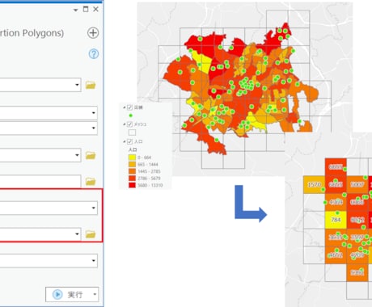The width and height of the screenshot is (372, 307).
Task: Click the play icon on the 実行 button
Action: tap(57, 294)
